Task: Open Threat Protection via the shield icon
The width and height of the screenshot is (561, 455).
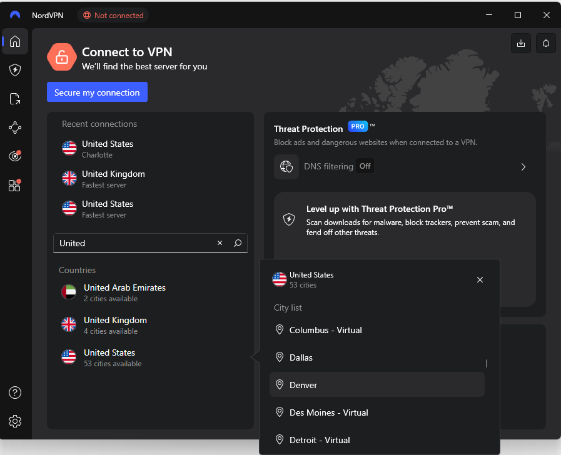Action: 14,70
